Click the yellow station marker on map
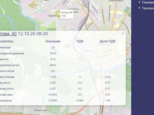The image size is (154, 115). pos(58,14)
